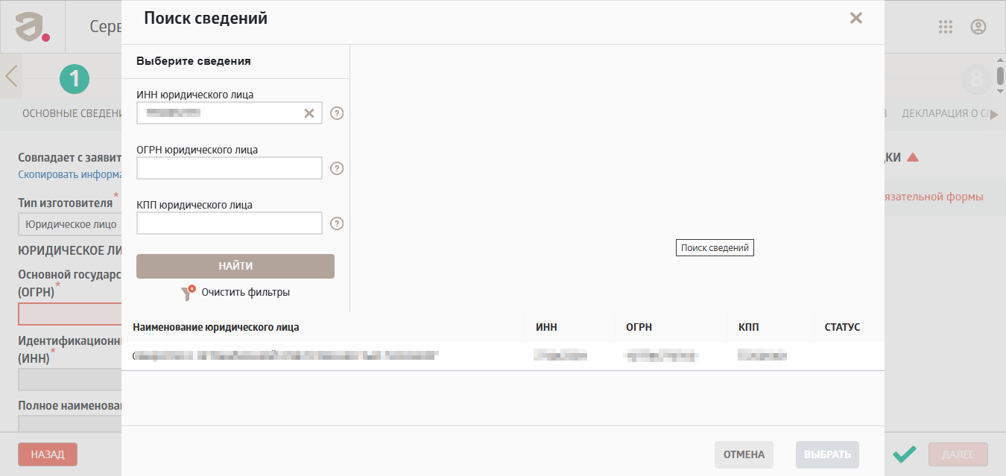Click the НАЗАД button

(48, 454)
